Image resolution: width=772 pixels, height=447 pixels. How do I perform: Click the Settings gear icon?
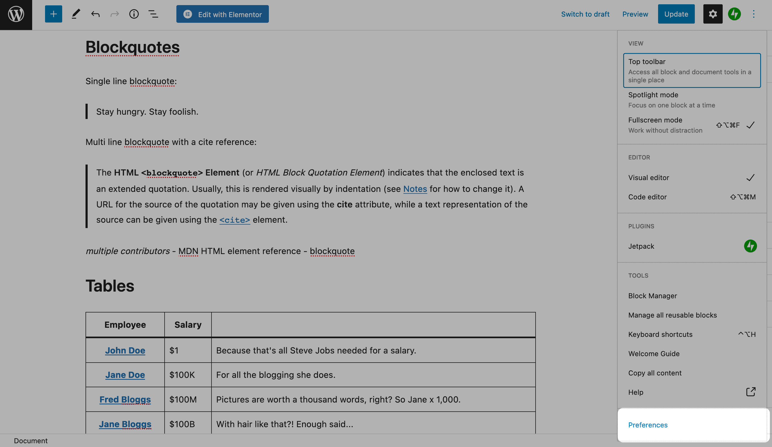tap(713, 14)
